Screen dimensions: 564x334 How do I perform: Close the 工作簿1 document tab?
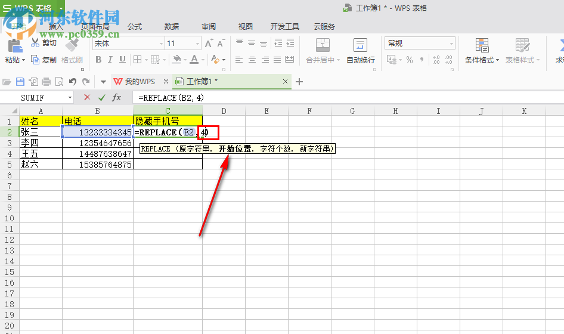pyautogui.click(x=285, y=82)
